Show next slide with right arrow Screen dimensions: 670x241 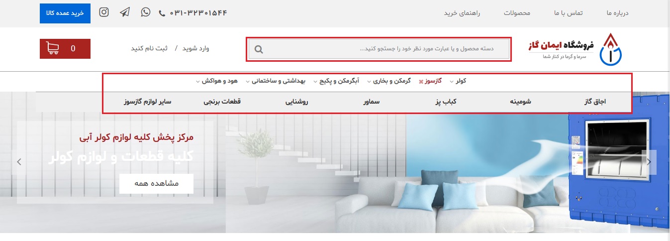pyautogui.click(x=649, y=162)
